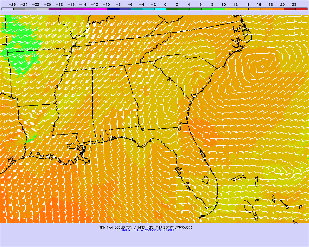The width and height of the screenshot is (309, 247).
Task: Click the "18" scale label
Action: pos(271,5)
